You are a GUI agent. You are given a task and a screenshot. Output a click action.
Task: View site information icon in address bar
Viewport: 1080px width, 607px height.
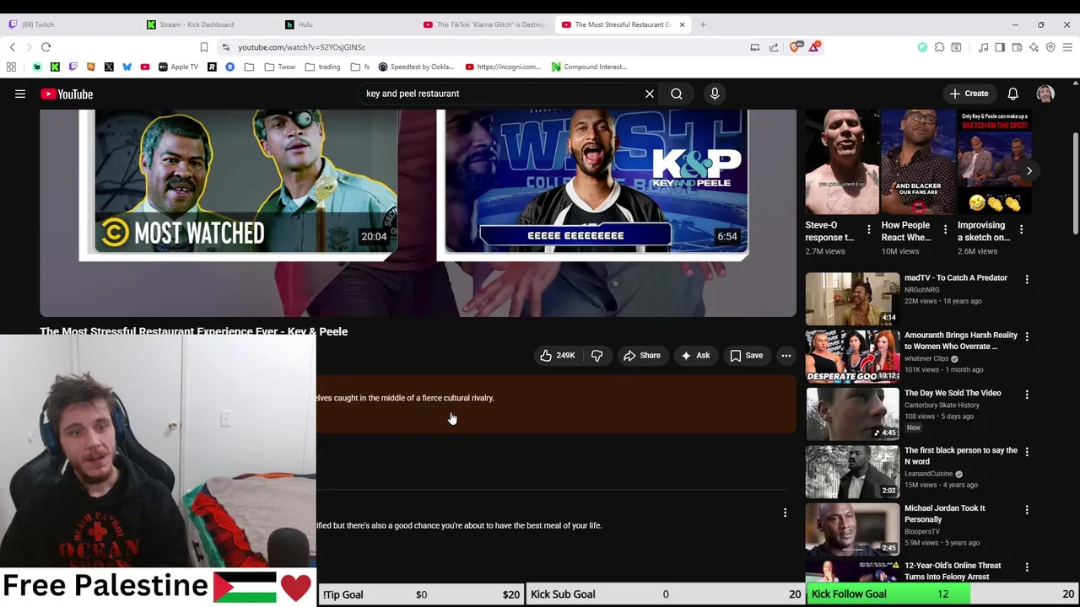226,47
